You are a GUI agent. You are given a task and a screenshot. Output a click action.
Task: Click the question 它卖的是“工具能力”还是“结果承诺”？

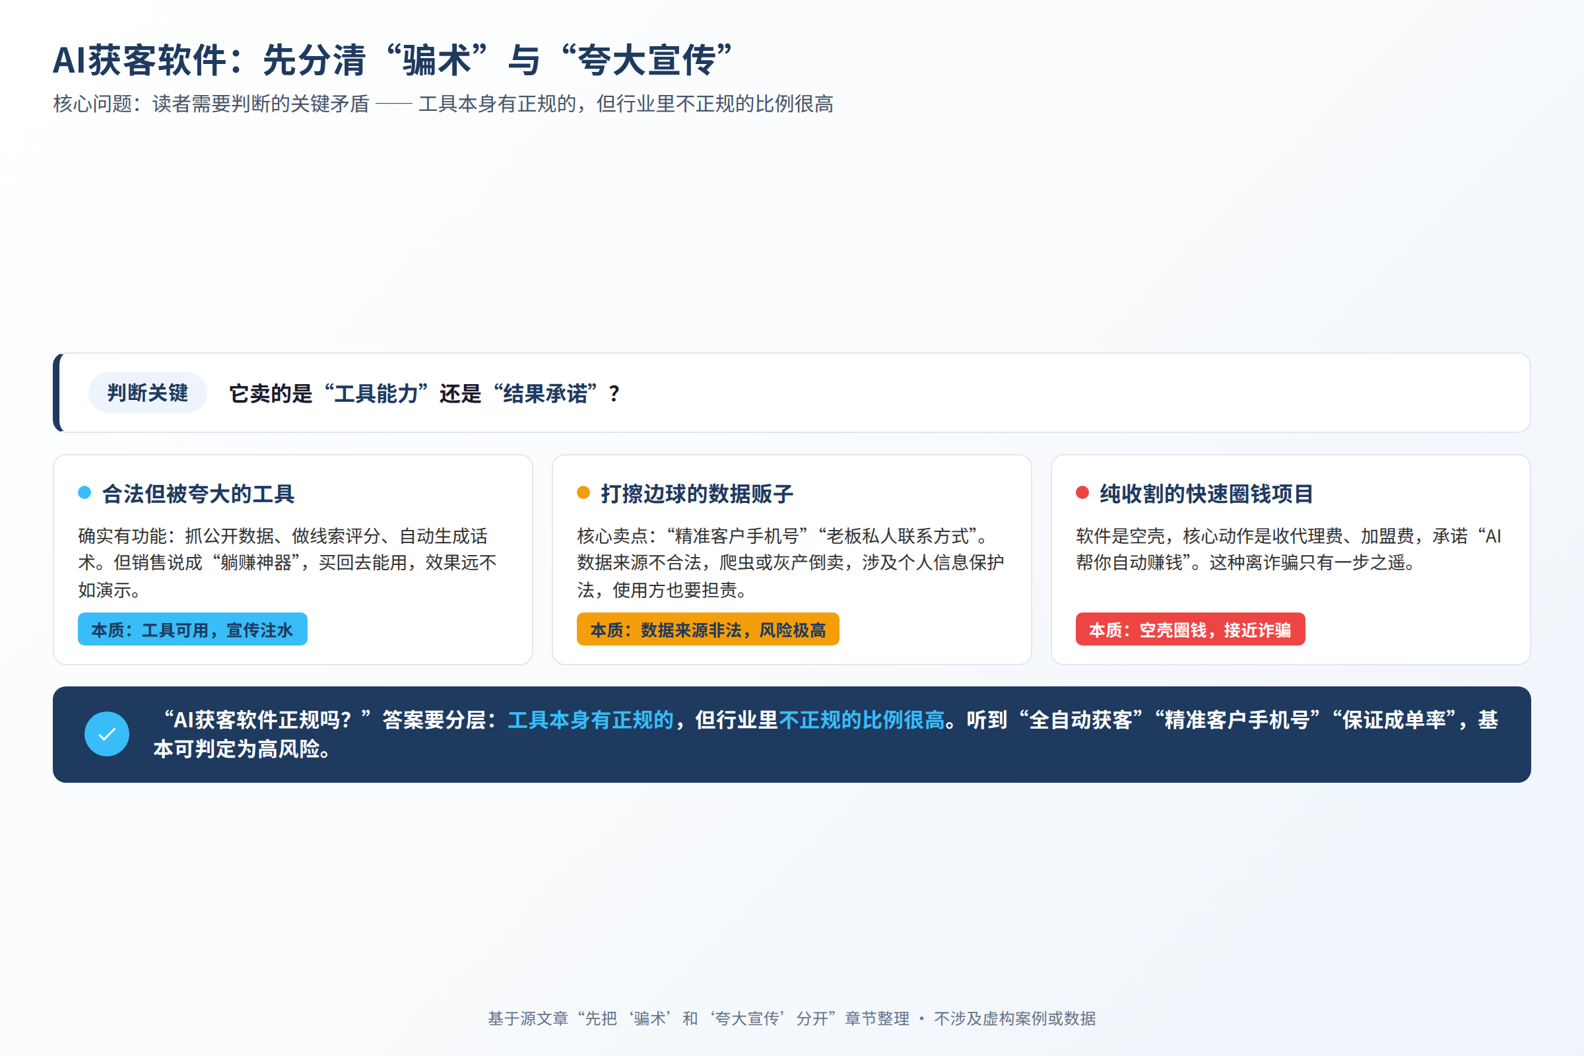click(424, 393)
